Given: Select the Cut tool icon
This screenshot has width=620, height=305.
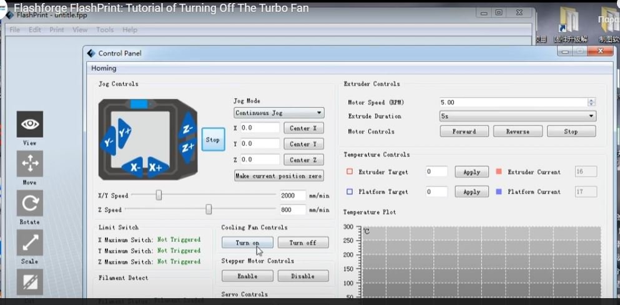Looking at the screenshot, I should (29, 282).
